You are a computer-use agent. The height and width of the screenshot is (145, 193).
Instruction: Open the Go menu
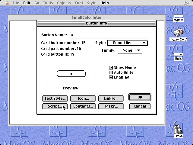[x=37, y=3]
